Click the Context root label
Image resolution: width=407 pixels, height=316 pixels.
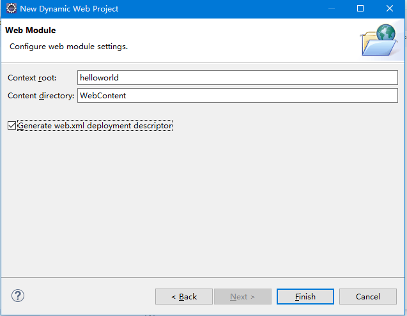32,78
